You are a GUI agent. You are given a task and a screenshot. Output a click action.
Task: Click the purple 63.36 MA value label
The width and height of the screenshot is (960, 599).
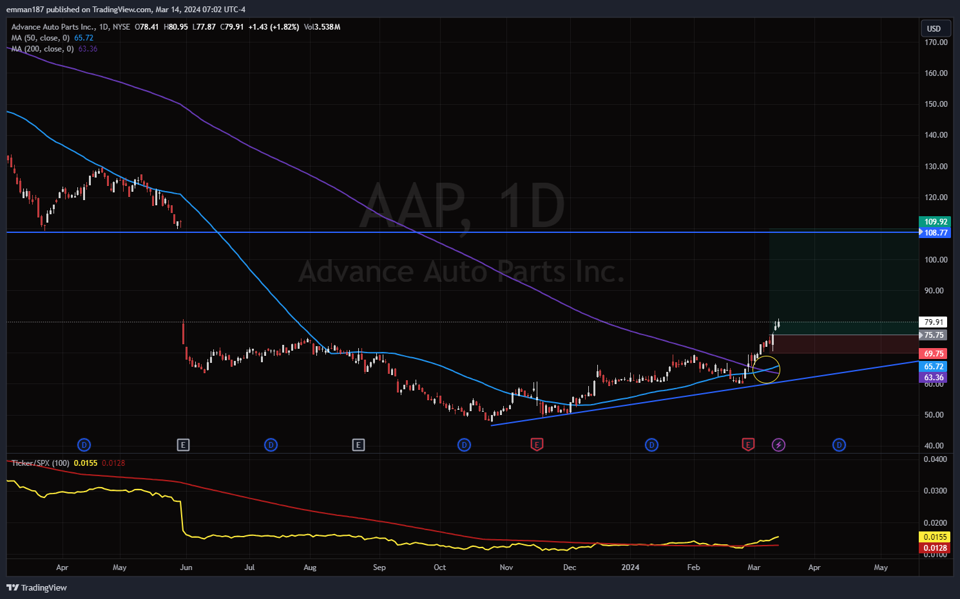934,378
